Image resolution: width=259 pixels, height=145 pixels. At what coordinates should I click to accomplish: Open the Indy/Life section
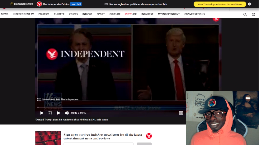click(x=131, y=14)
